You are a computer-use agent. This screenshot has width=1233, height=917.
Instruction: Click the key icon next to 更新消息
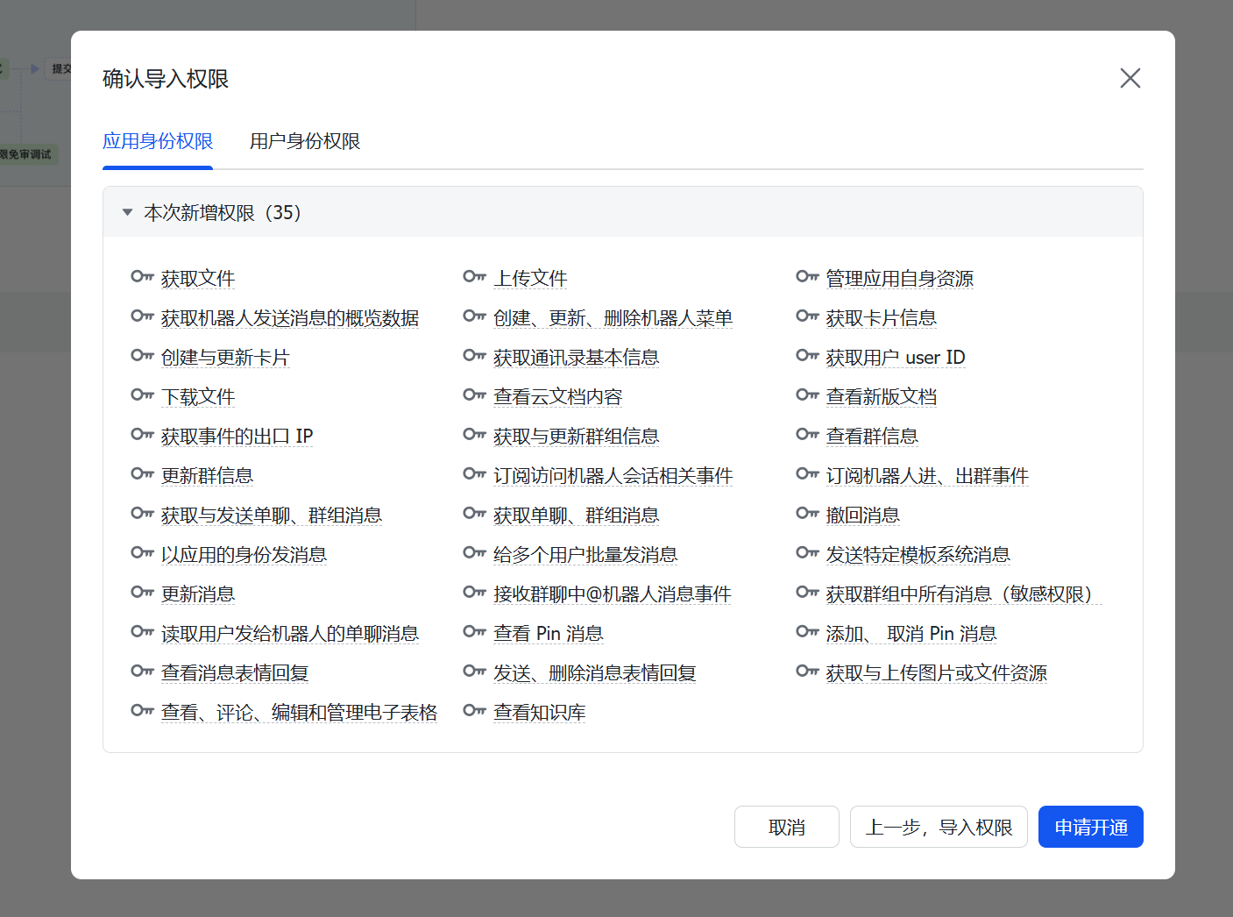142,593
